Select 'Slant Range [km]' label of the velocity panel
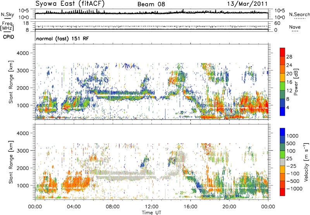This screenshot has height=215, width=310. point(11,162)
